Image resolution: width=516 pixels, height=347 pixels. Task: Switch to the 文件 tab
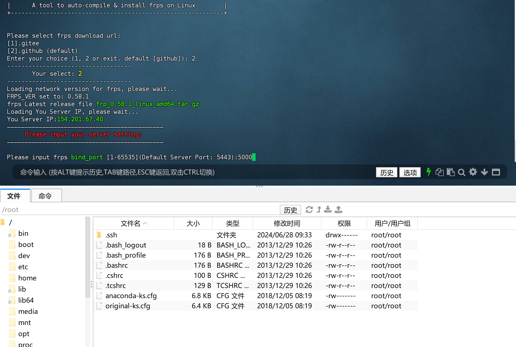[x=15, y=196]
